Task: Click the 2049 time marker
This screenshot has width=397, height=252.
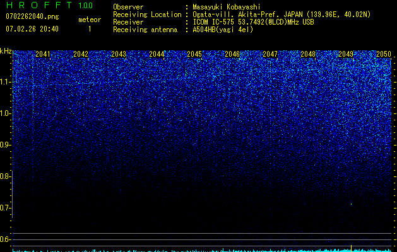Action: [x=346, y=54]
